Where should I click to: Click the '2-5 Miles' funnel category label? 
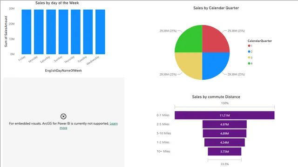tap(163, 124)
